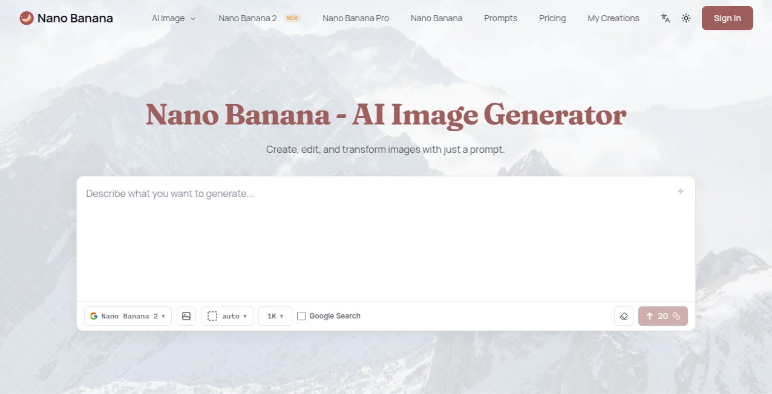Expand the AI Image navigation menu
772x394 pixels.
coord(174,18)
